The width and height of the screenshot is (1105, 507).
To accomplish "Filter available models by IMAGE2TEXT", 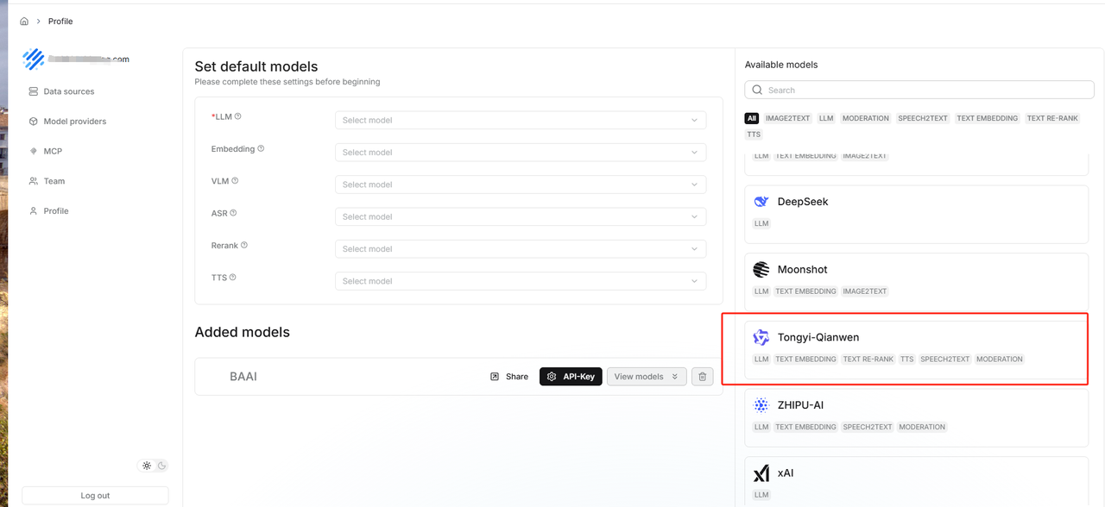I will pyautogui.click(x=787, y=118).
